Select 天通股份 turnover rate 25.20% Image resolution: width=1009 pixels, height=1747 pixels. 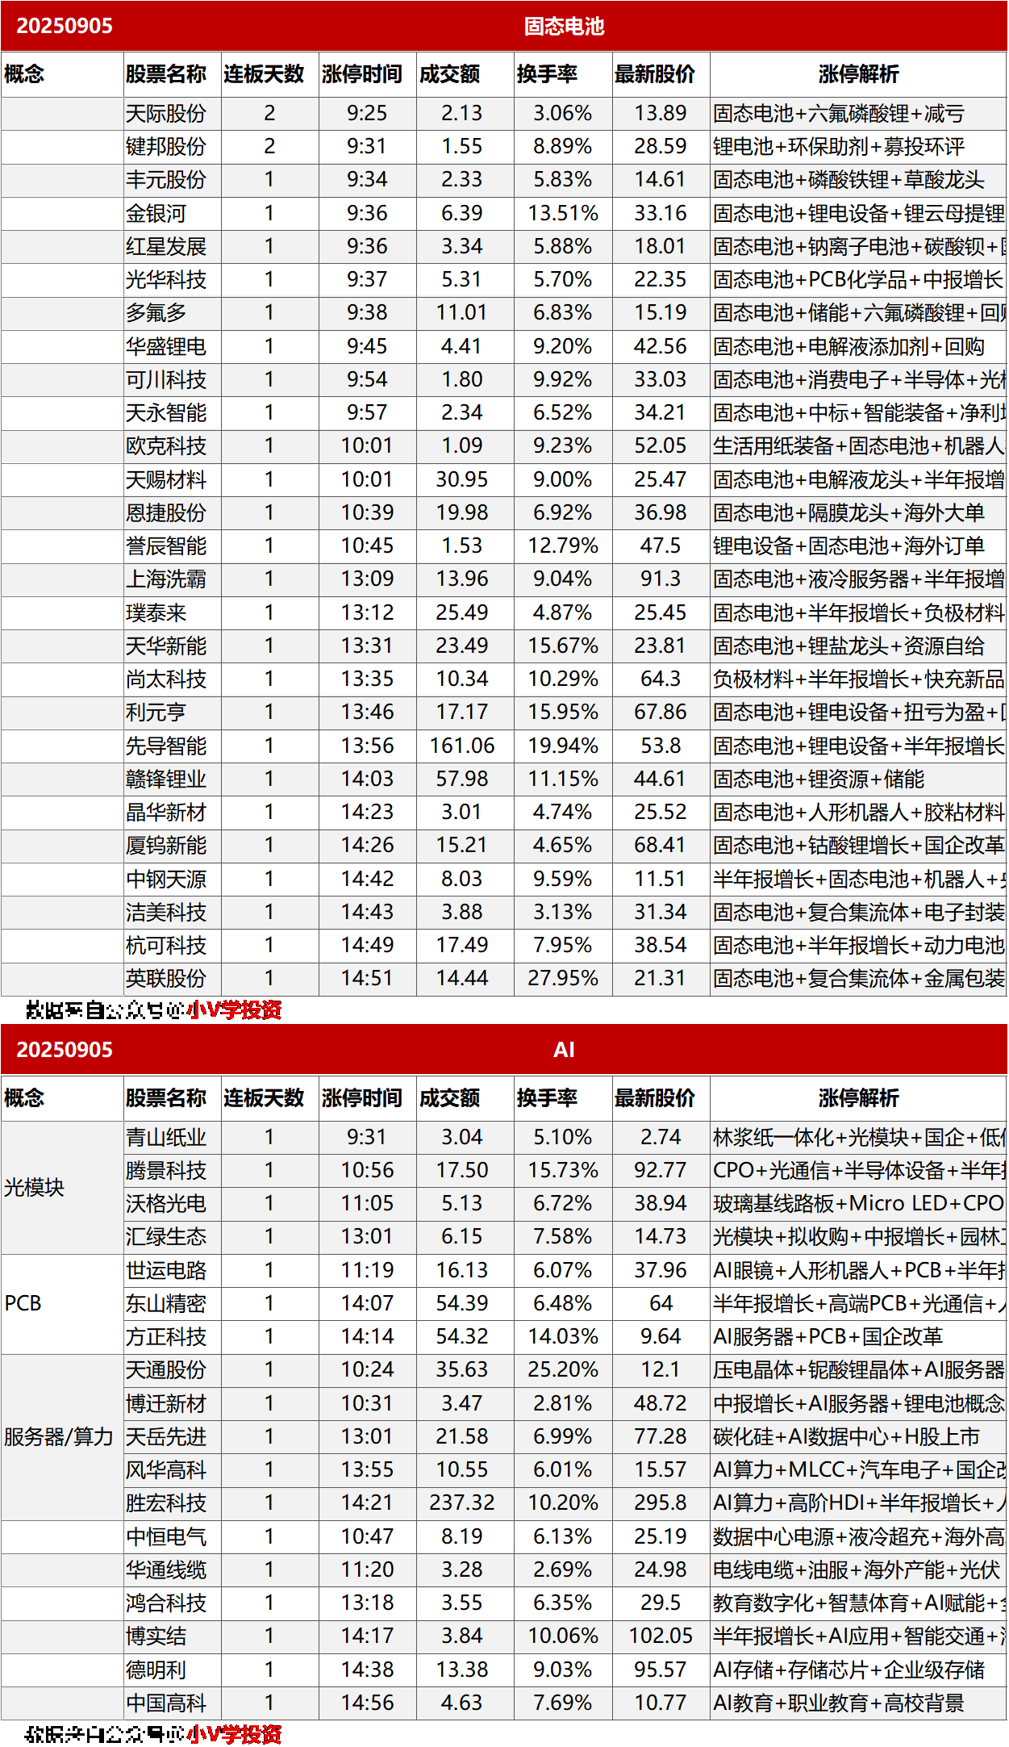point(563,1370)
